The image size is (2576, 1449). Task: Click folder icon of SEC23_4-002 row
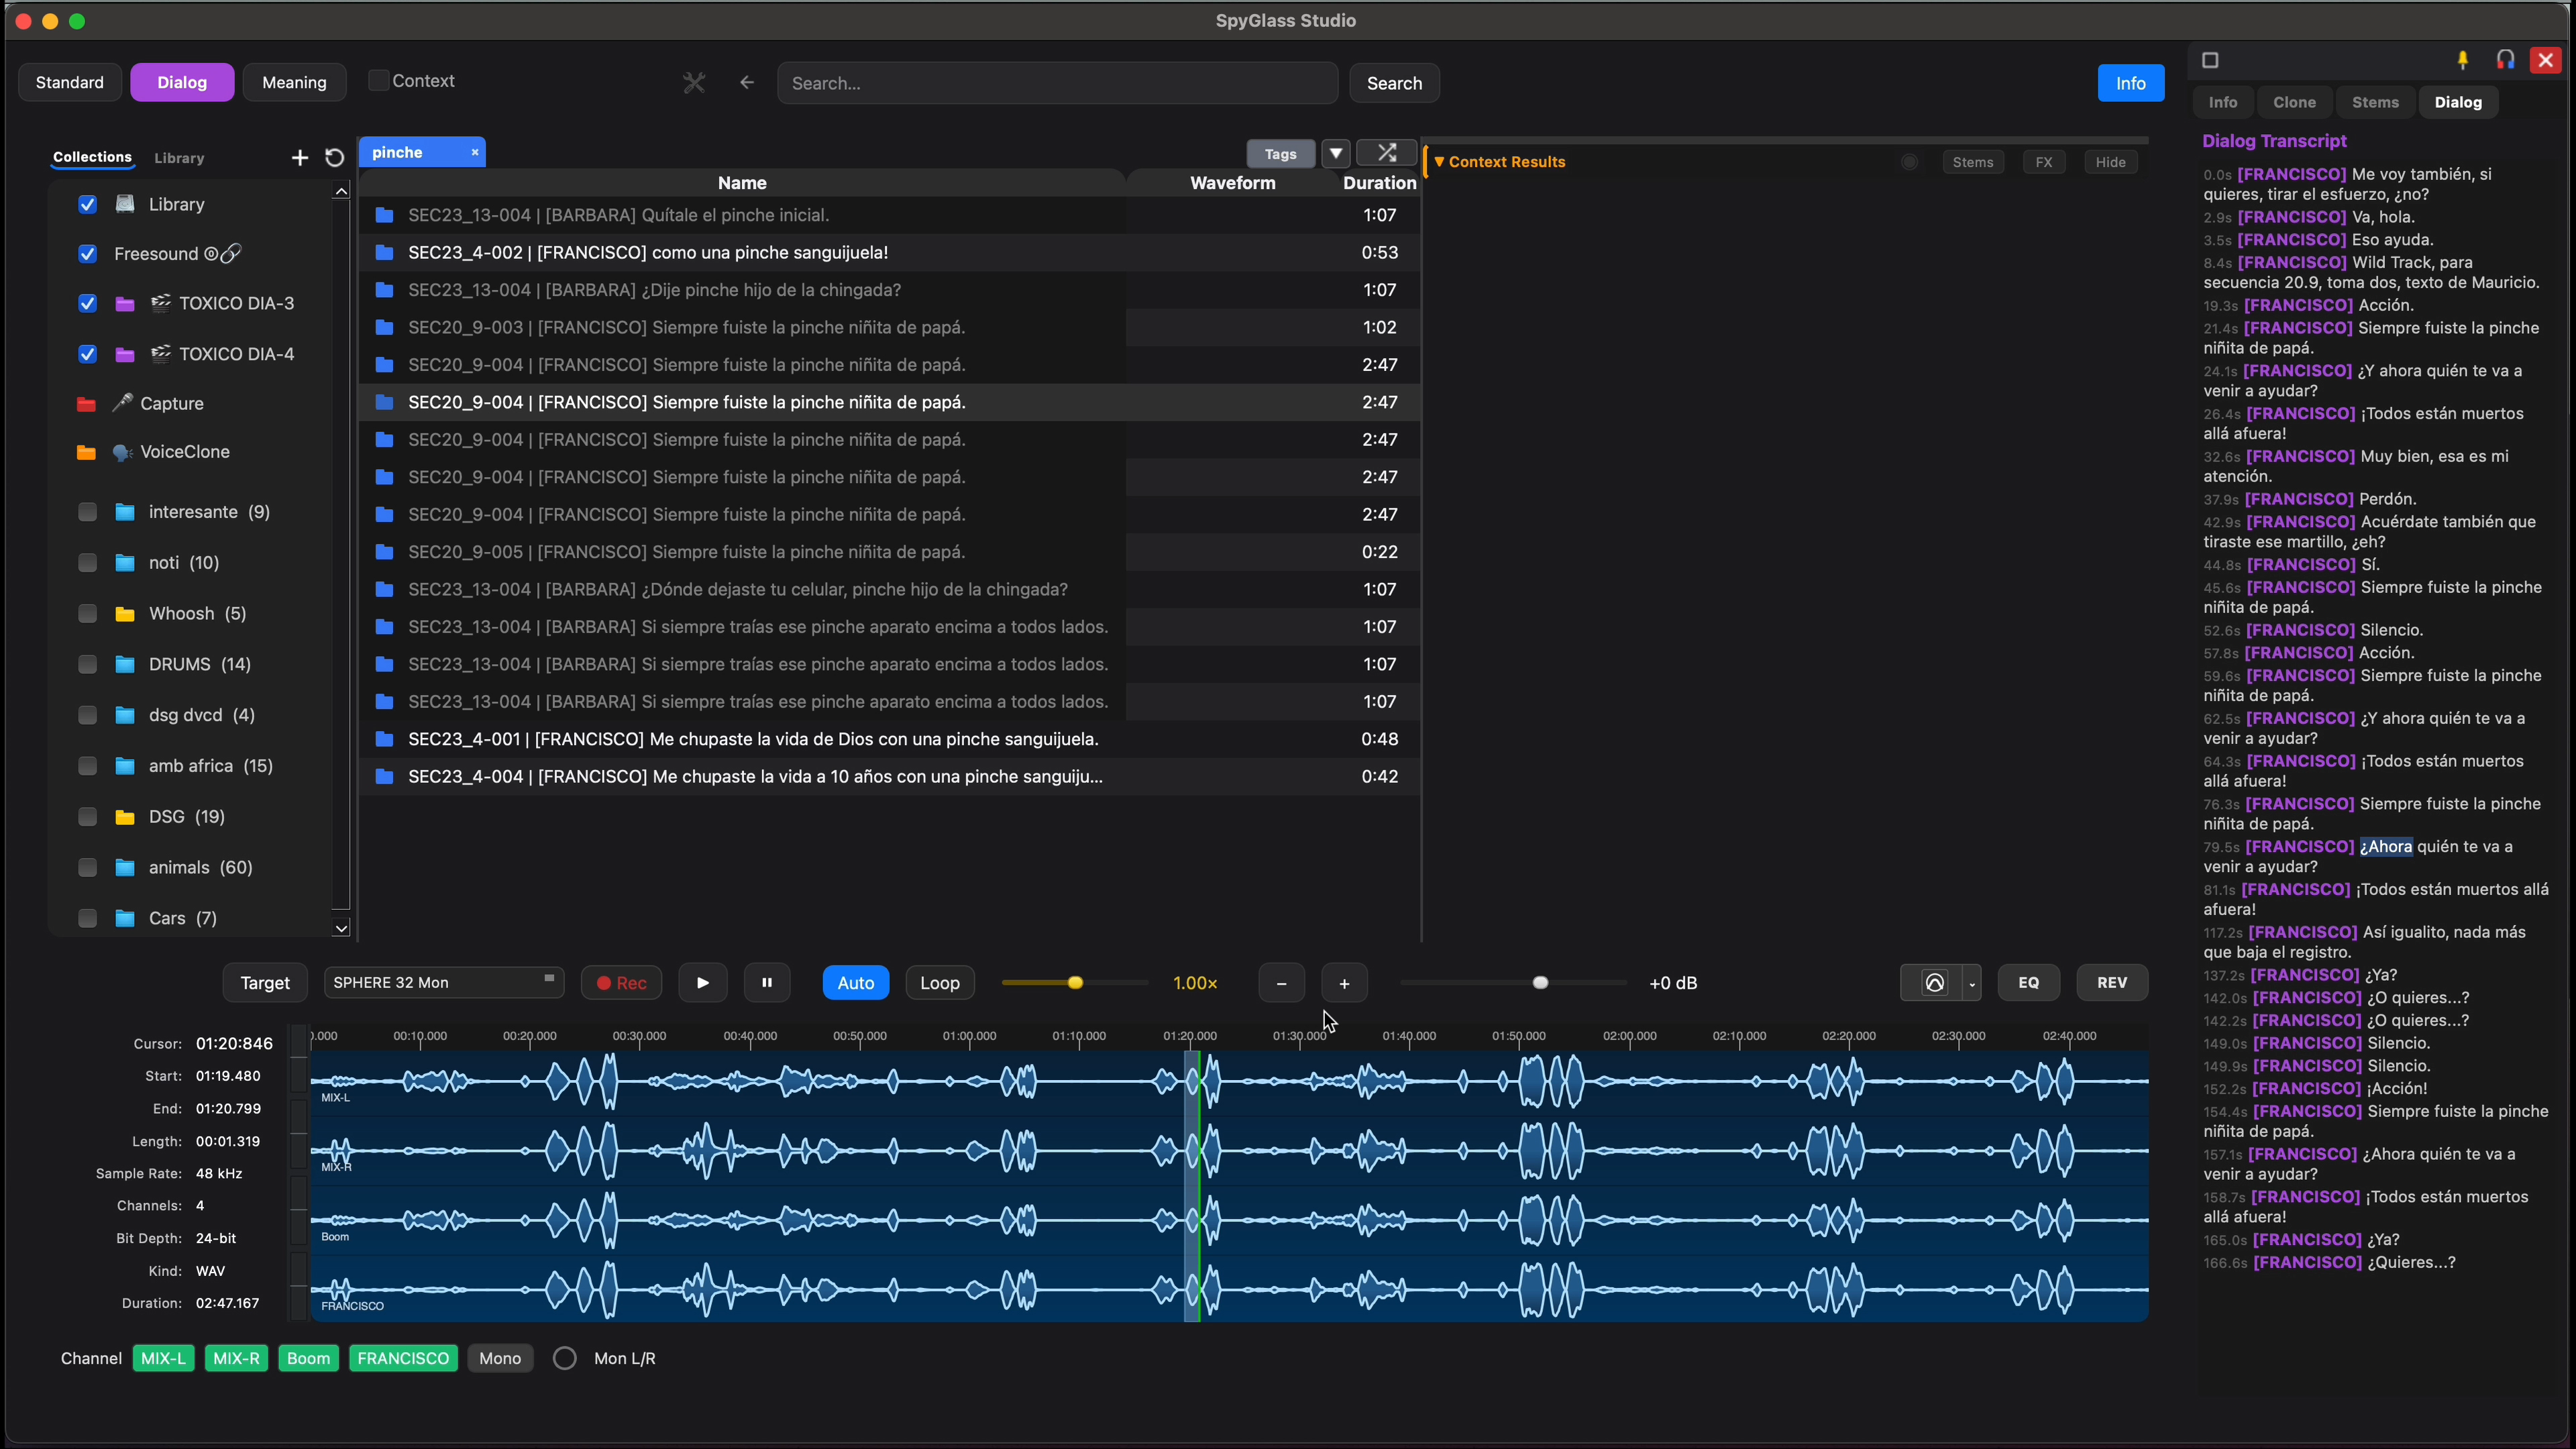tap(384, 253)
